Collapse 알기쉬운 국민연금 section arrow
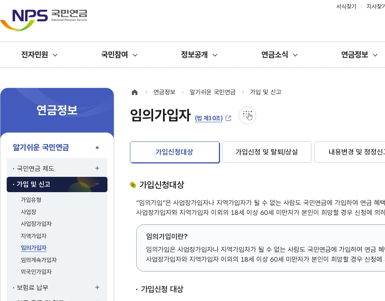 pos(97,147)
